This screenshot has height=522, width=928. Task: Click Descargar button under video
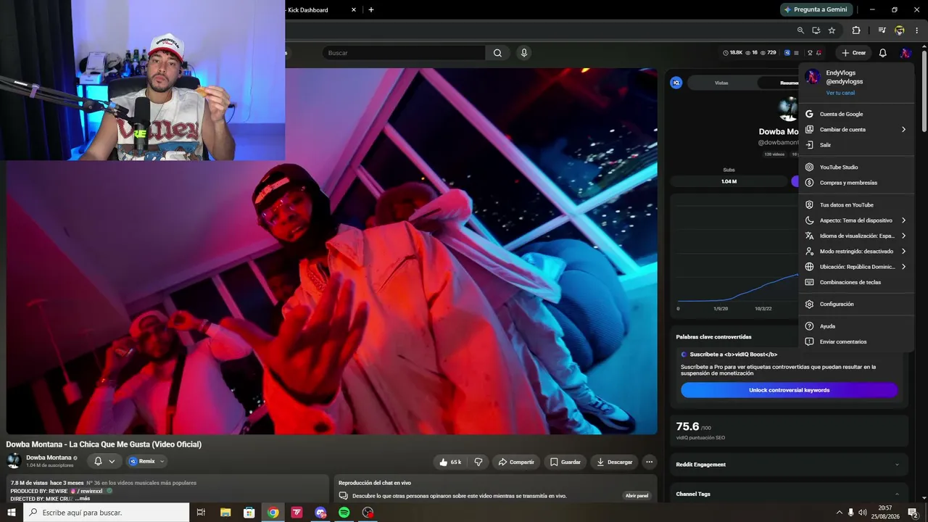point(615,462)
